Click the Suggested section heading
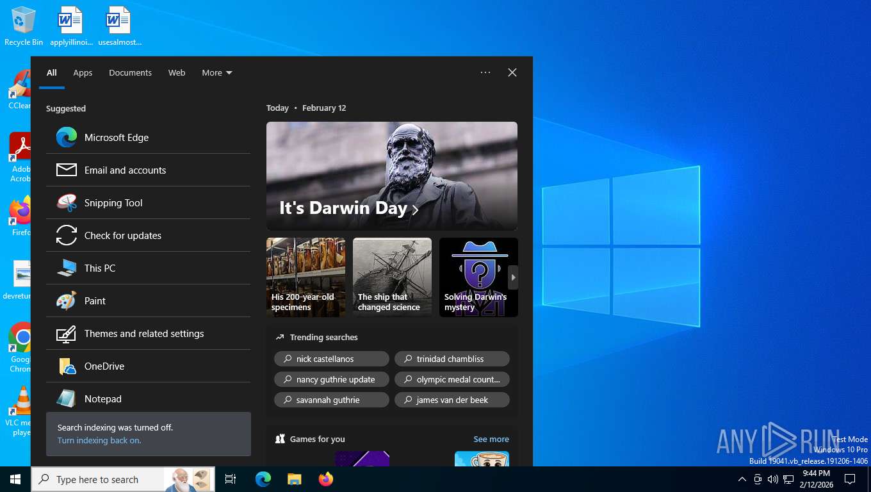Screen dimensions: 871x492 66,108
